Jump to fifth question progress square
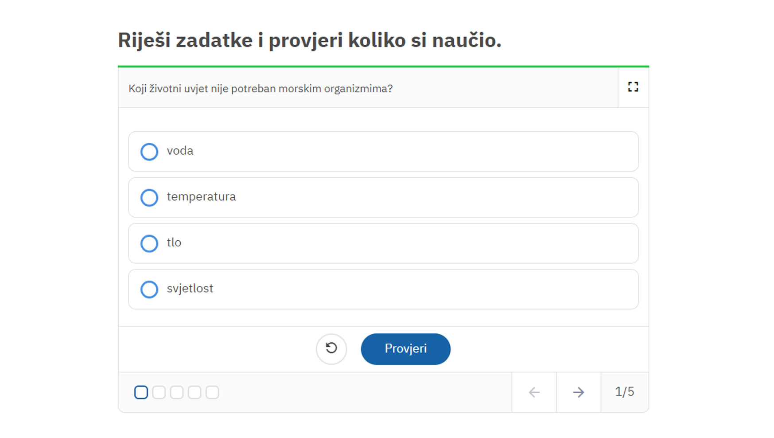The image size is (774, 438). point(212,392)
